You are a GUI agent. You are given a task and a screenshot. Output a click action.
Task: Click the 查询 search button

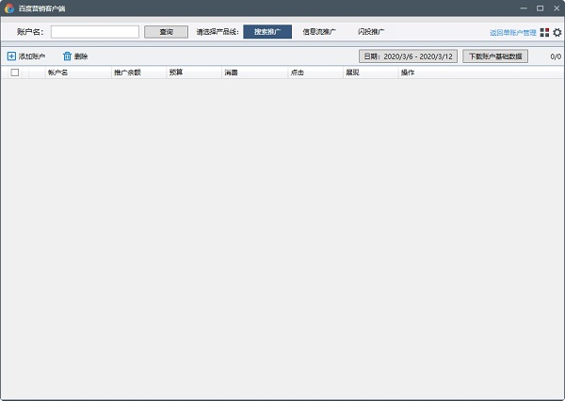pyautogui.click(x=166, y=32)
